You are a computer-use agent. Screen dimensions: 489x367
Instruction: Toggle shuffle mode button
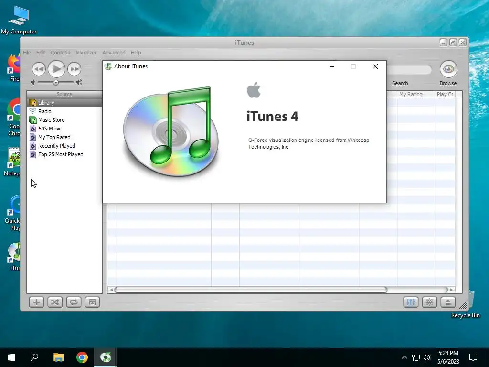pos(55,302)
